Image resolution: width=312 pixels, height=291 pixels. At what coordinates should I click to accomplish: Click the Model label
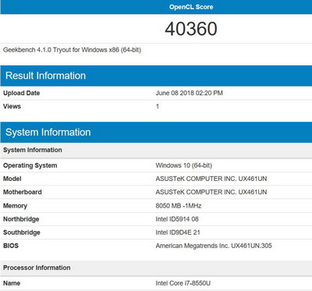click(12, 179)
